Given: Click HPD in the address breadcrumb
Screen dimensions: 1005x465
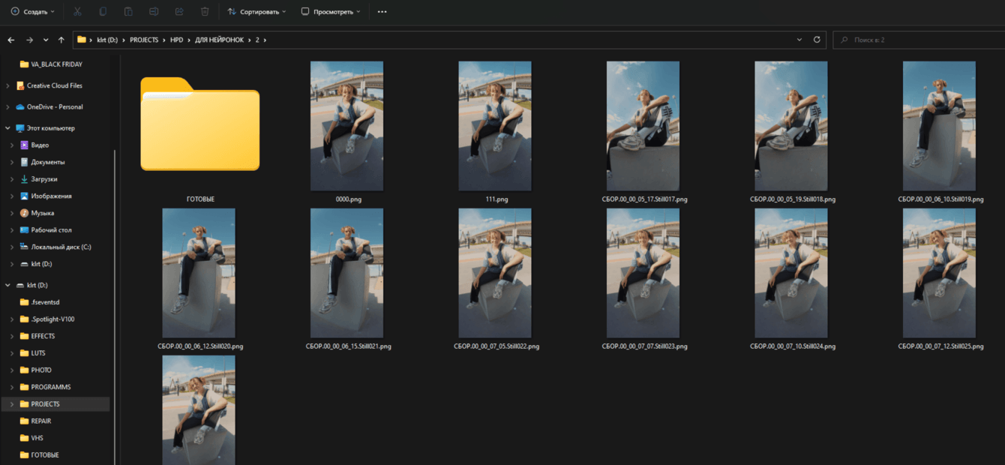Looking at the screenshot, I should coord(176,40).
